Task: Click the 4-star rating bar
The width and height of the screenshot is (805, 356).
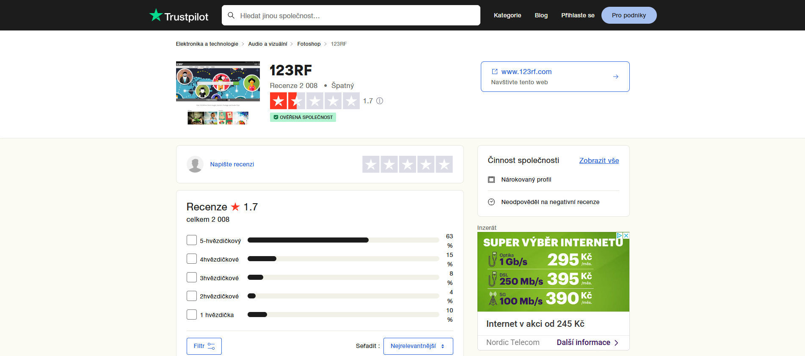Action: (x=343, y=259)
